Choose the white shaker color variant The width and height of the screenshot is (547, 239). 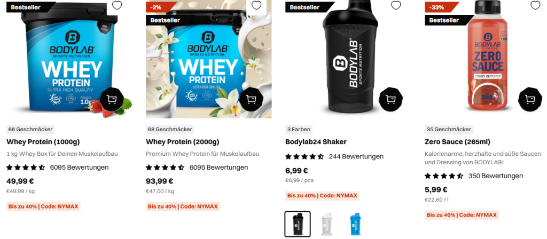coord(326,224)
